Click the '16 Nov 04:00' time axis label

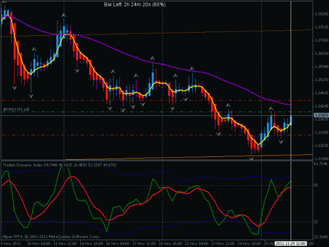(x=118, y=243)
